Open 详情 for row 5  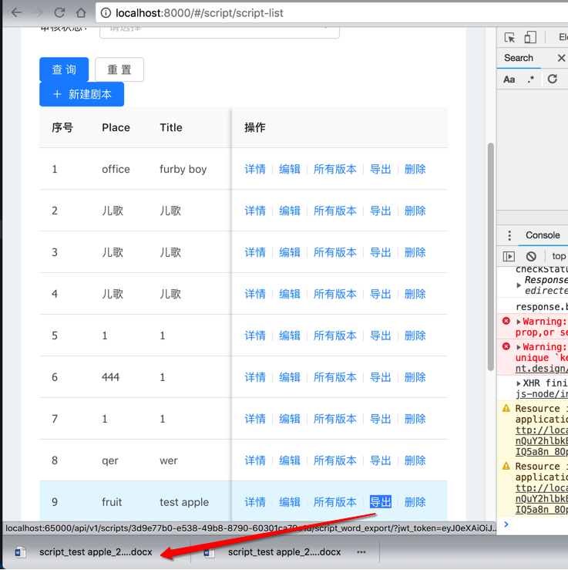255,336
